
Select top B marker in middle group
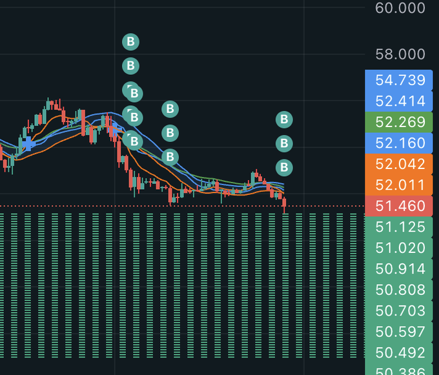point(170,109)
